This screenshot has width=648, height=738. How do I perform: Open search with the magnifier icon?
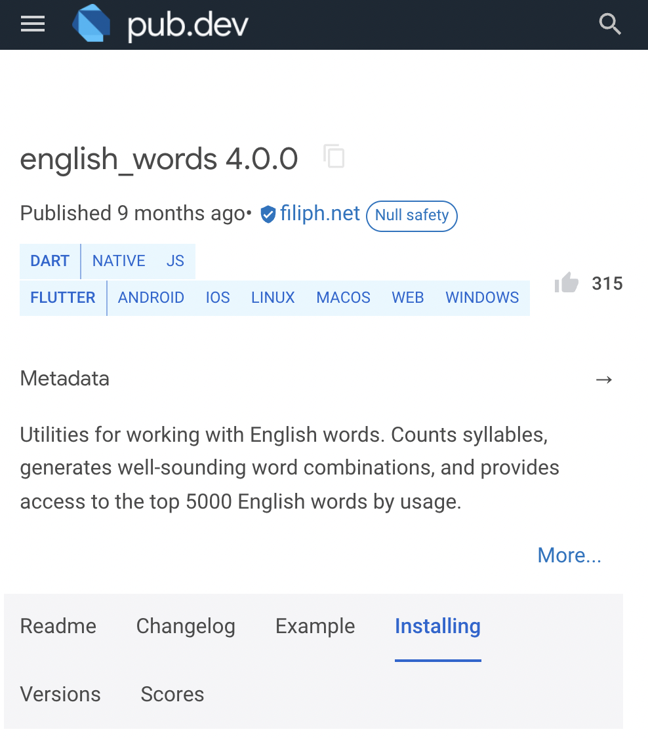coord(610,24)
